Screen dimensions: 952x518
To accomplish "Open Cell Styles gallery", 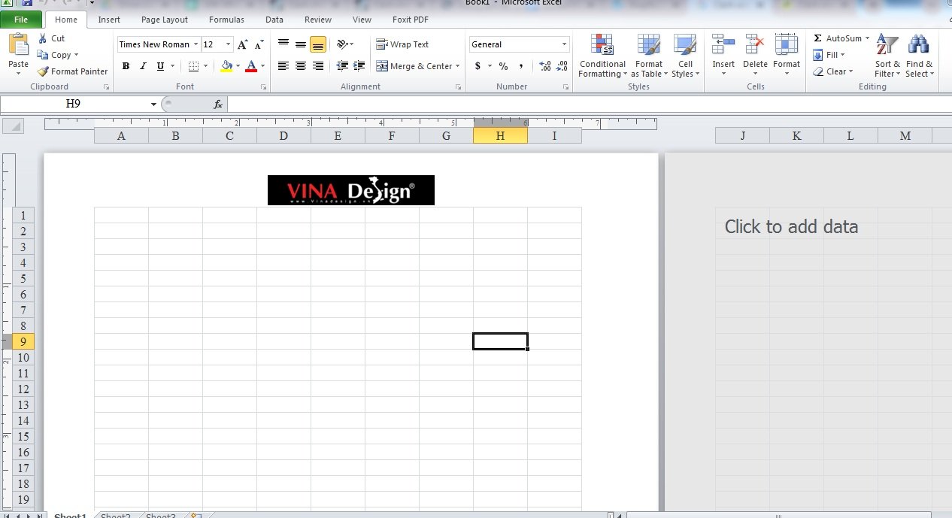I will [x=685, y=53].
